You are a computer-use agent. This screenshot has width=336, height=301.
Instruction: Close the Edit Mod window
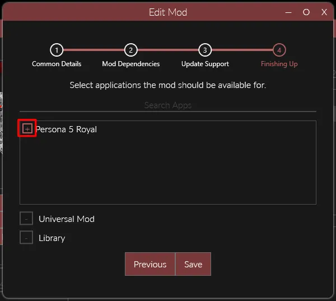[324, 12]
